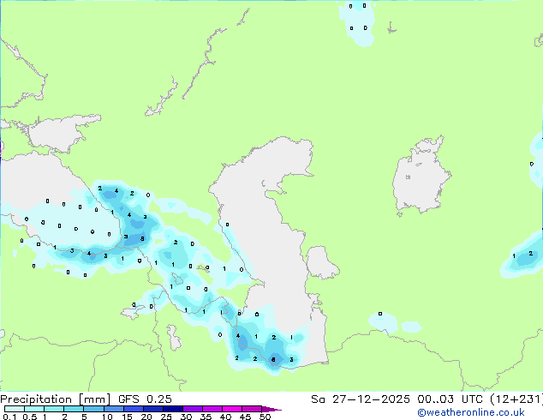Open the weatheronline.co.uk copyright link

pos(471,412)
